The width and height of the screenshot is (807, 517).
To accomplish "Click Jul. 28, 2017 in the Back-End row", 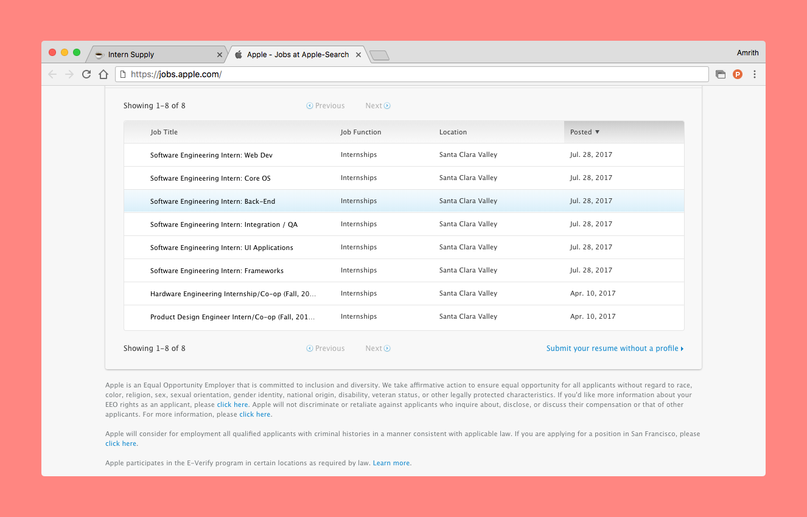I will coord(591,201).
